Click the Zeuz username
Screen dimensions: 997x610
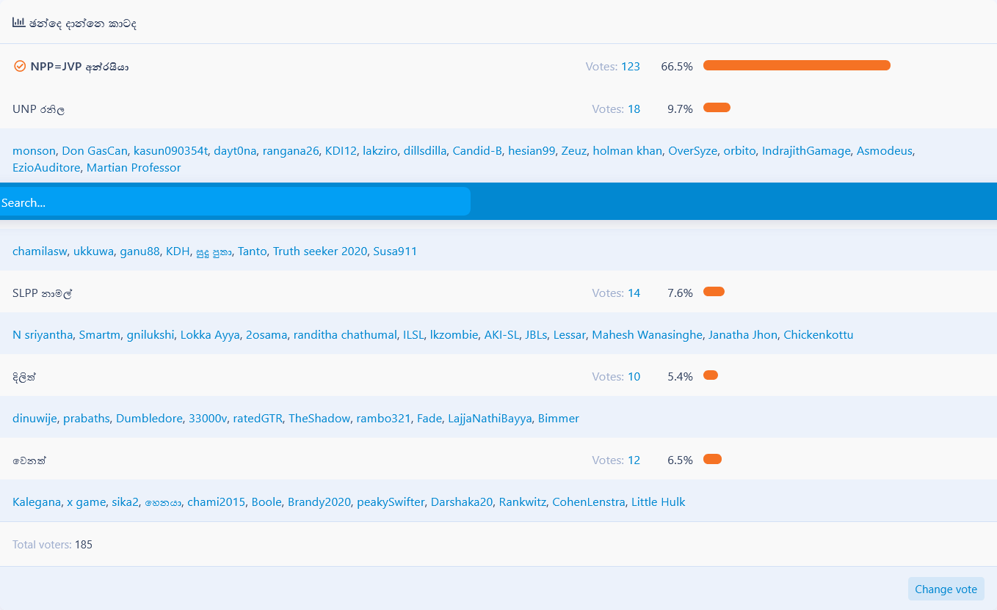point(574,151)
